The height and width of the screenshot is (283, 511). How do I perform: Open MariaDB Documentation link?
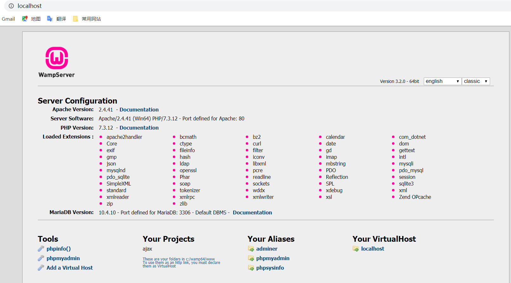[252, 212]
